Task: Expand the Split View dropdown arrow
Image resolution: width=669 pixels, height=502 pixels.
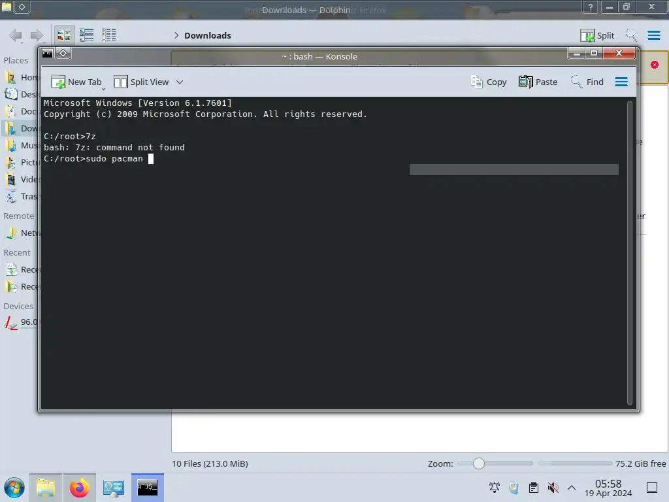Action: pyautogui.click(x=180, y=82)
